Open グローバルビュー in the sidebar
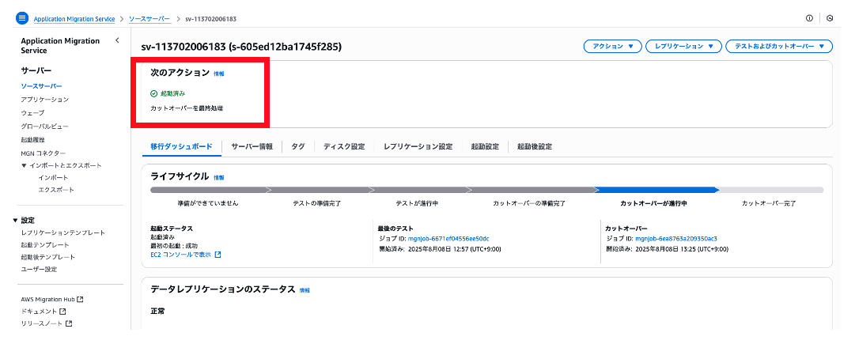This screenshot has width=855, height=344. point(45,126)
